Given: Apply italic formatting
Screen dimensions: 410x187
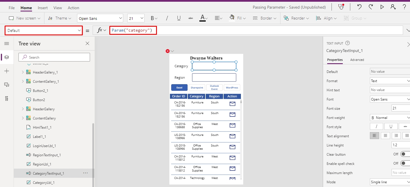Looking at the screenshot, I should tap(167, 18).
